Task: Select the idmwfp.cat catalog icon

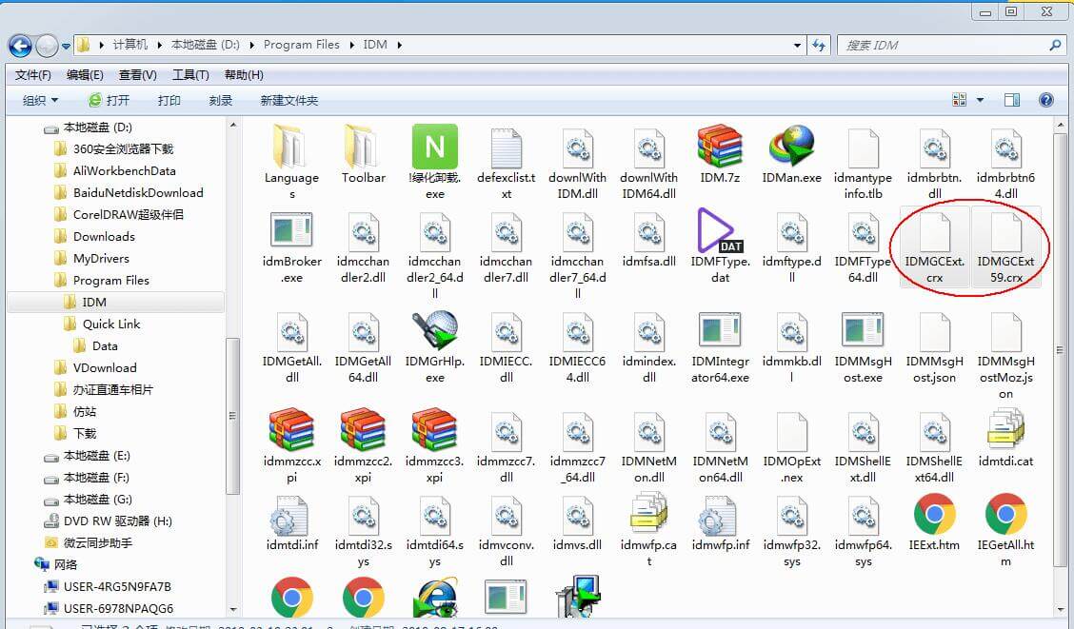Action: tap(648, 513)
